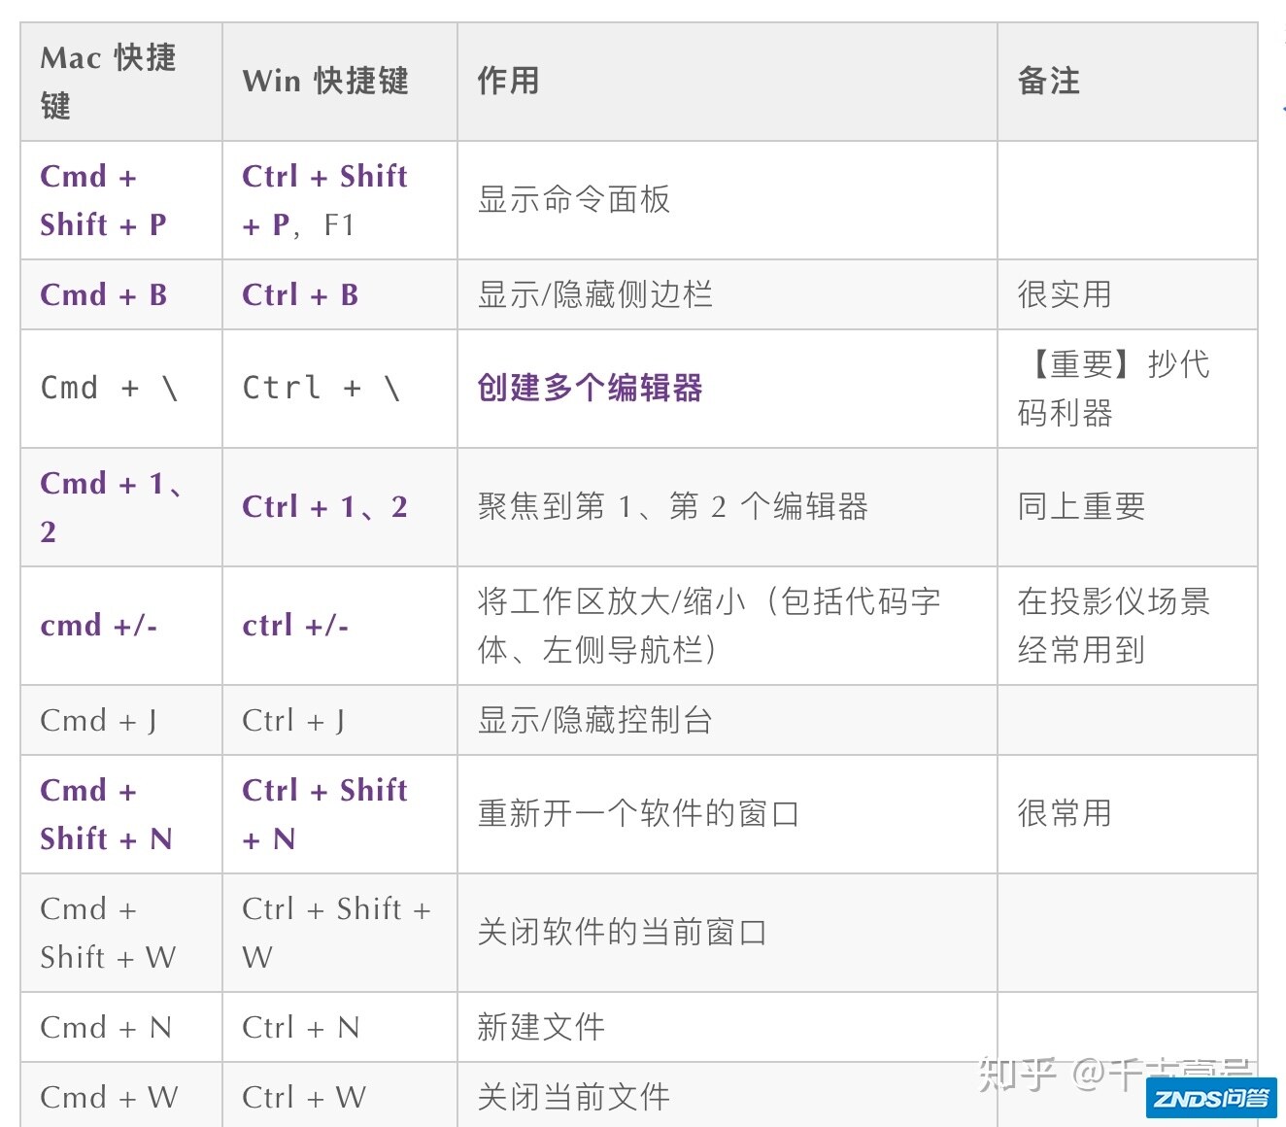Click the 'Win 快捷键' column header

point(340,82)
